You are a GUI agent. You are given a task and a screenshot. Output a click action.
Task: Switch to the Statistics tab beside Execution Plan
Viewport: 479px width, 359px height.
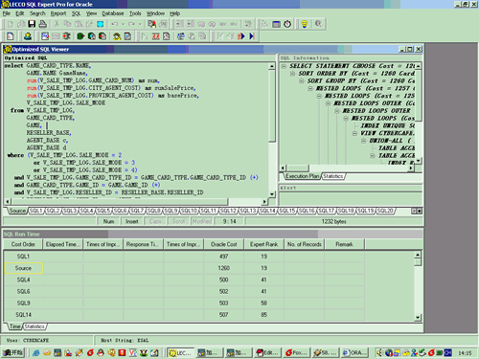point(332,176)
